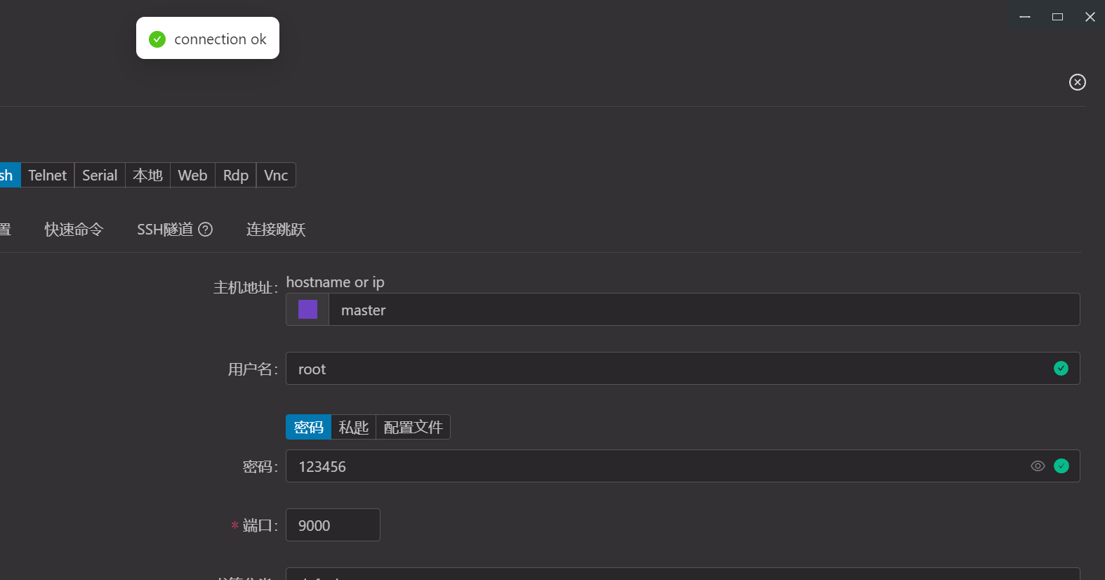Viewport: 1105px width, 580px height.
Task: Close the bookmark form with the circled X
Action: 1077,82
